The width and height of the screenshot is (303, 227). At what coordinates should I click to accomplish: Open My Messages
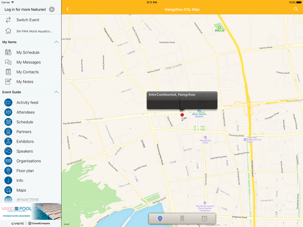(28, 62)
